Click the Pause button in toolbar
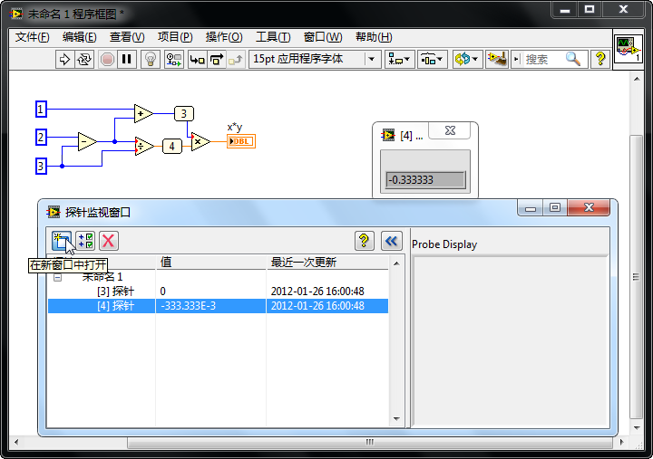 tap(127, 59)
